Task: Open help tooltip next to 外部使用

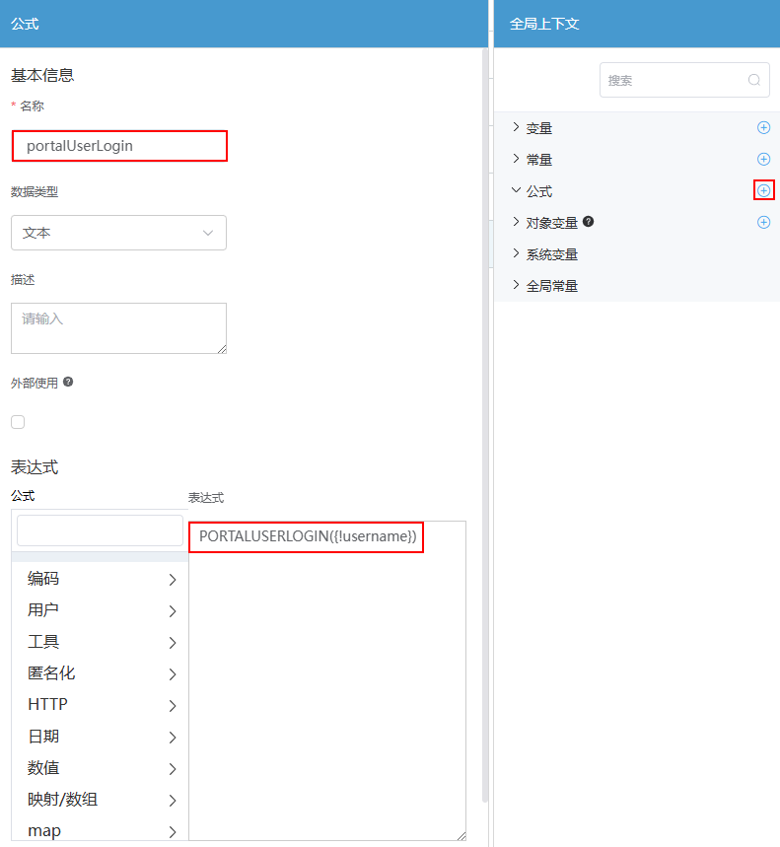Action: click(68, 382)
